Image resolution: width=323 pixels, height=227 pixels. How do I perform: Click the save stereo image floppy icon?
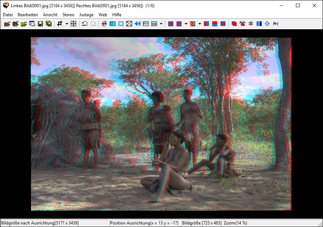(40, 24)
